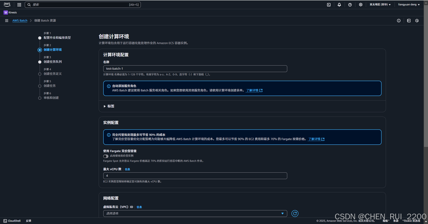This screenshot has width=428, height=224.
Task: Open the AWS home logo
Action: (7, 5)
